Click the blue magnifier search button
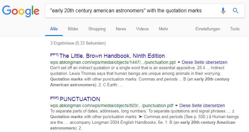The width and height of the screenshot is (249, 132). click(x=235, y=11)
